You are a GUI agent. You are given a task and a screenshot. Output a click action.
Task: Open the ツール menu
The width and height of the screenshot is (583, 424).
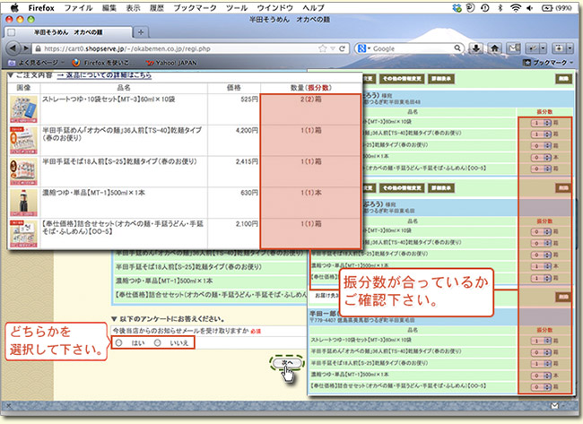click(x=237, y=7)
